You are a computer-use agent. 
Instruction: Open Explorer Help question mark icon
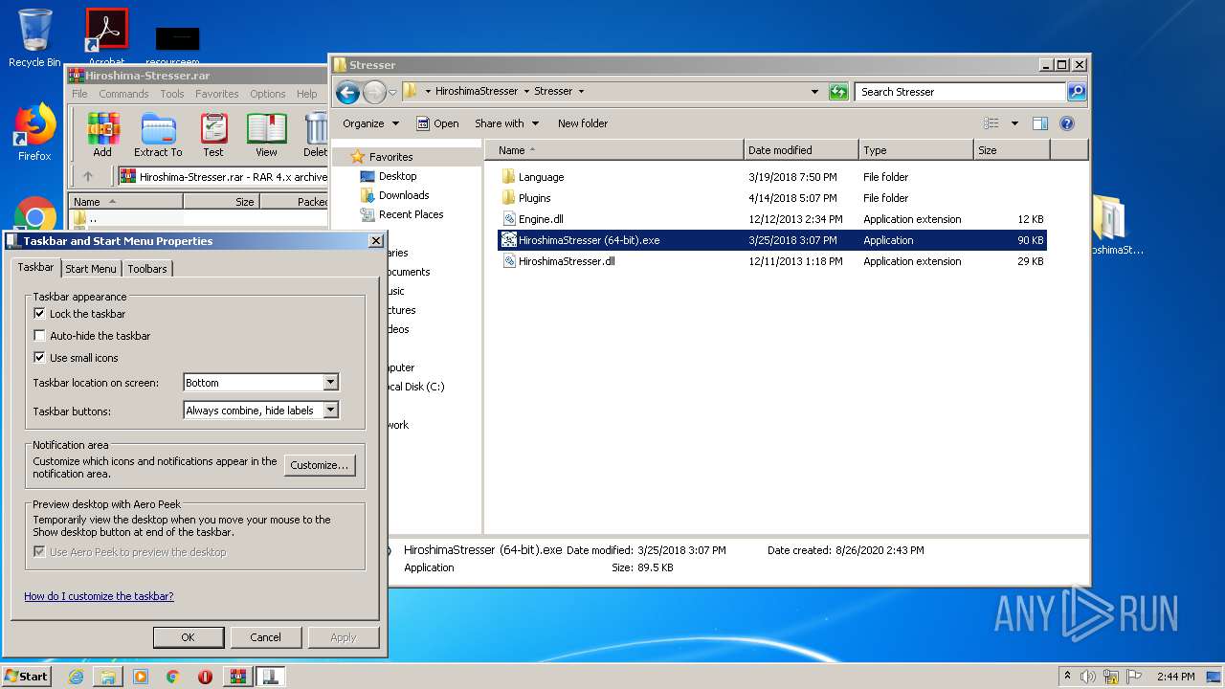1067,123
